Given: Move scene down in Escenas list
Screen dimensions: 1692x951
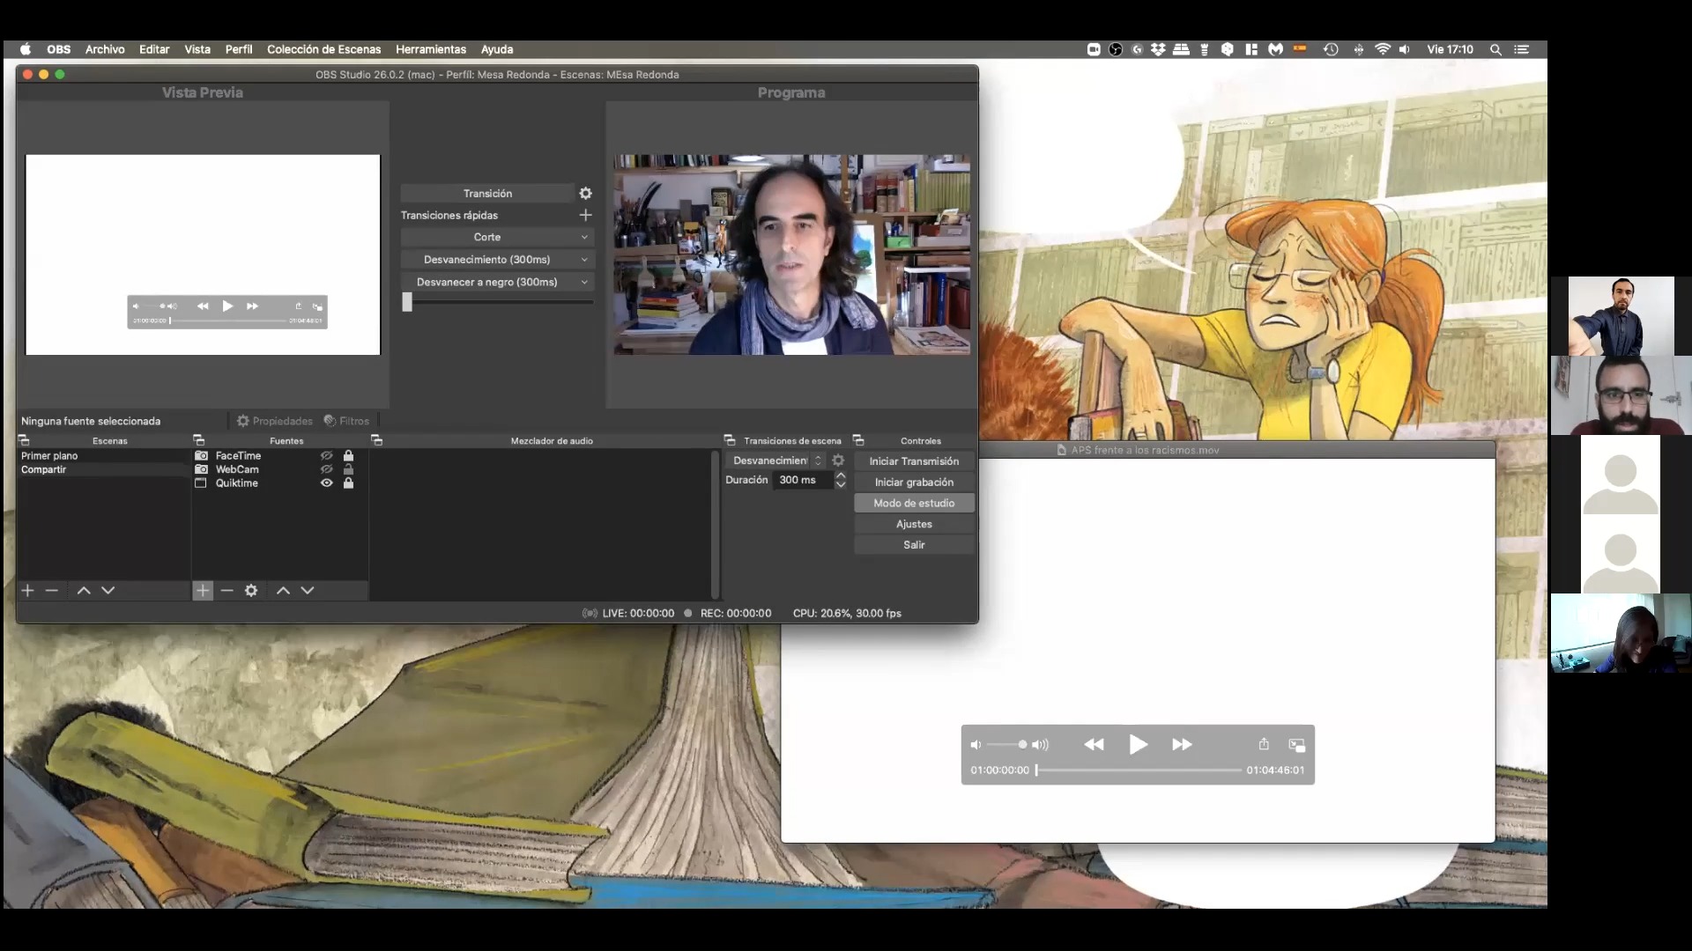Looking at the screenshot, I should 108,590.
